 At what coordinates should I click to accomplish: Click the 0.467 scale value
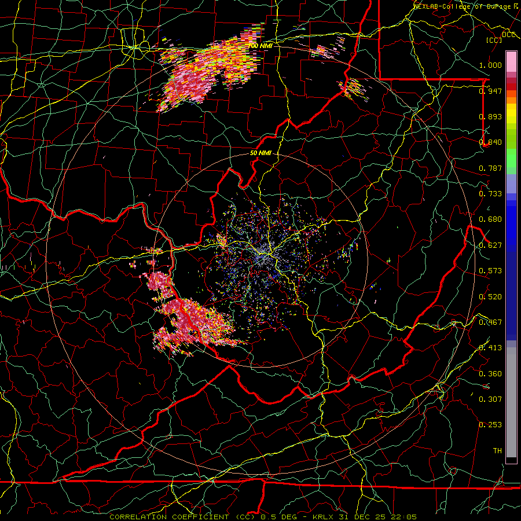click(x=490, y=322)
